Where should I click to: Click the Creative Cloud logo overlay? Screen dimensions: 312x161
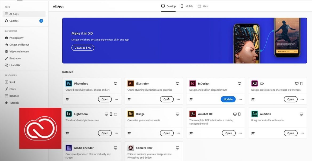(40, 128)
